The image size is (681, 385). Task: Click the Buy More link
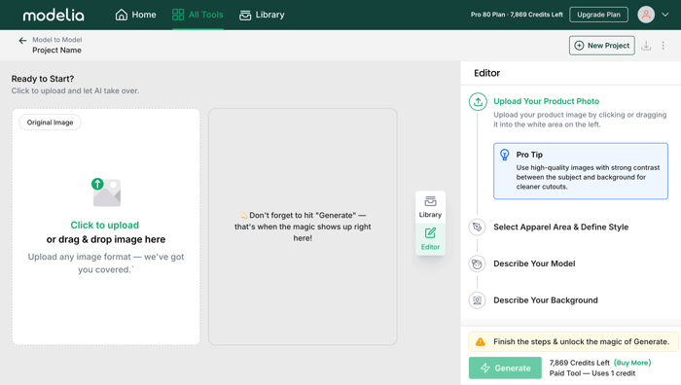632,363
